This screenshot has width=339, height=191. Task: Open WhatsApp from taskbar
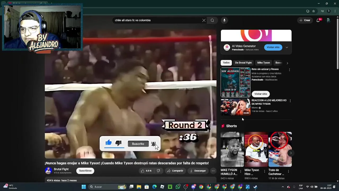click(x=178, y=187)
